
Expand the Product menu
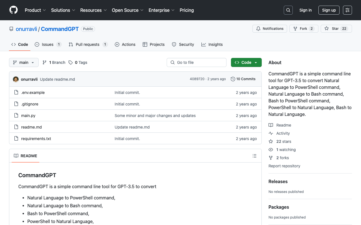coord(35,10)
